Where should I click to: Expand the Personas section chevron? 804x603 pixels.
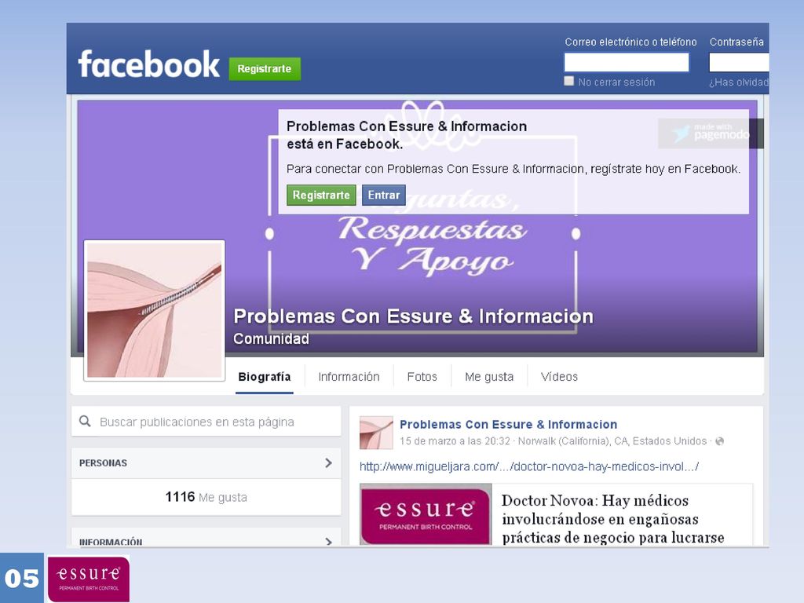pos(329,463)
